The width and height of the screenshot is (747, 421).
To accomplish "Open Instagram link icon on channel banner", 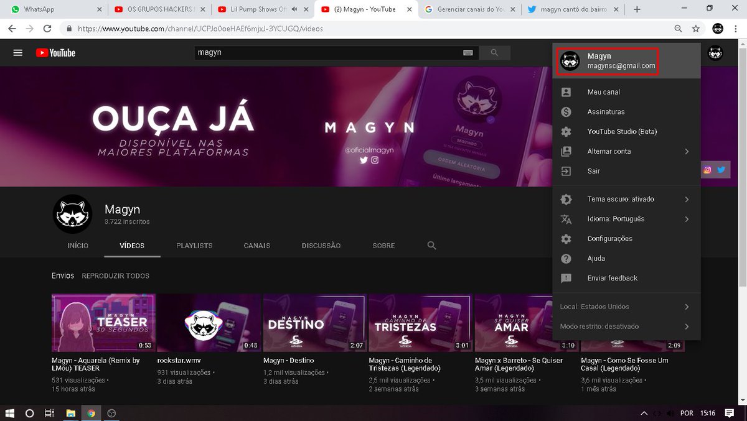I will click(708, 169).
